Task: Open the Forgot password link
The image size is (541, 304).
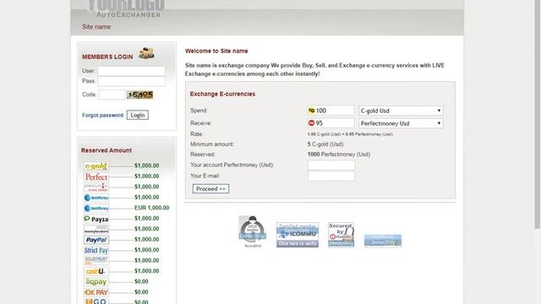Action: [x=102, y=115]
